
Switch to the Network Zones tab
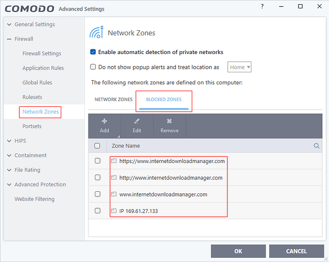point(113,100)
